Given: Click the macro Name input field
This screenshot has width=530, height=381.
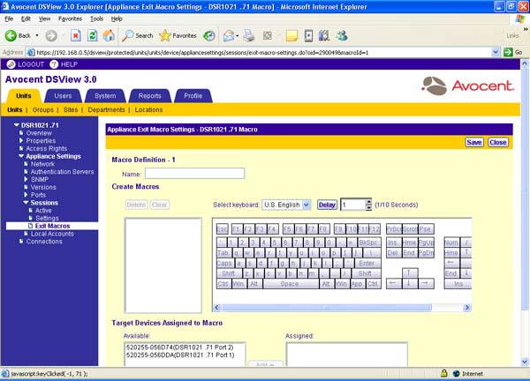Looking at the screenshot, I should 194,174.
